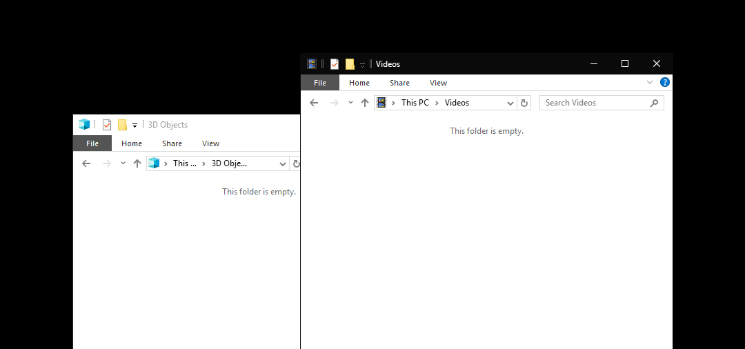The image size is (745, 349).
Task: Open previous locations dropdown in Videos address bar
Action: [x=510, y=103]
